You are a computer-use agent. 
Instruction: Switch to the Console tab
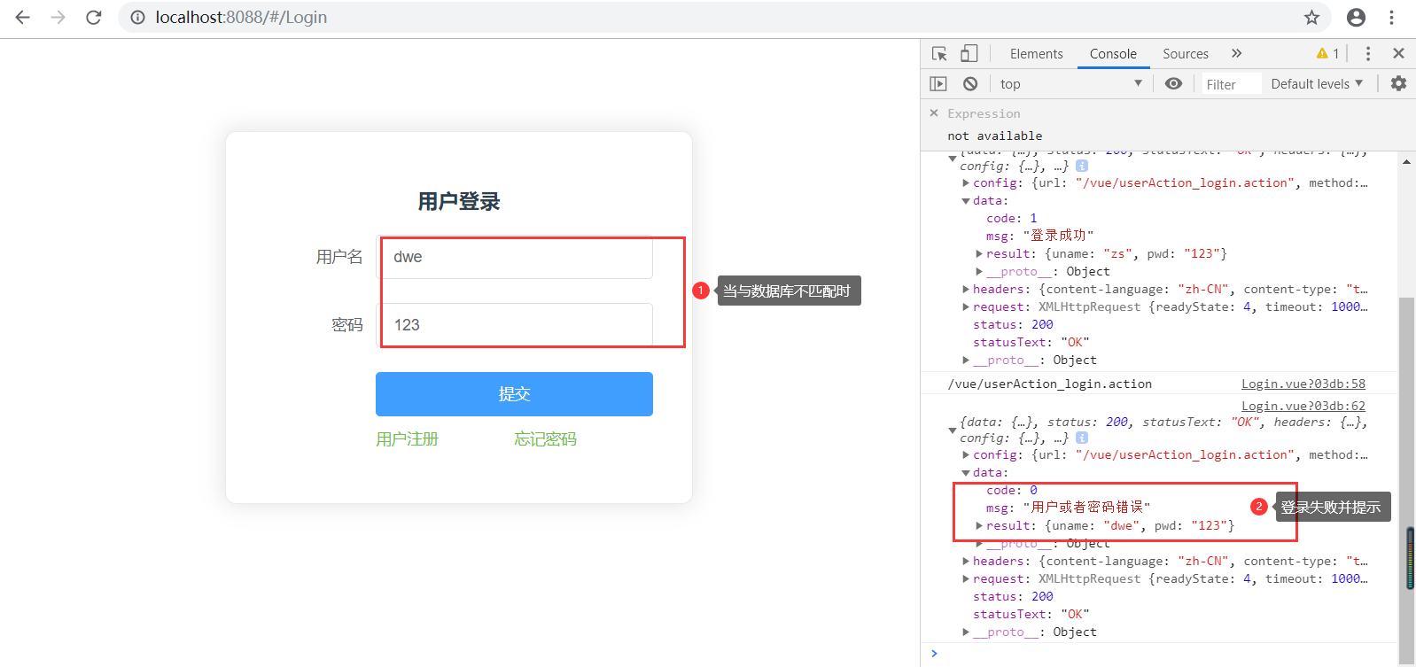[x=1113, y=54]
